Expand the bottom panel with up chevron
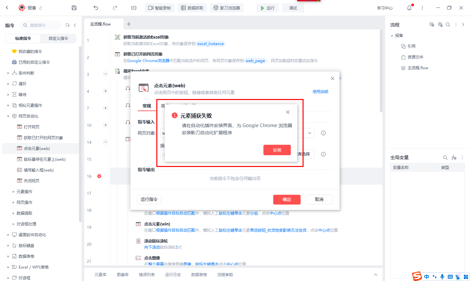The height and width of the screenshot is (281, 470). 376,274
